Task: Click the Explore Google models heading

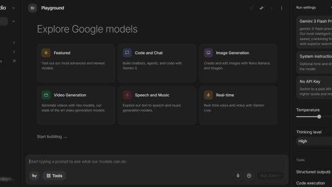Action: pos(87,29)
